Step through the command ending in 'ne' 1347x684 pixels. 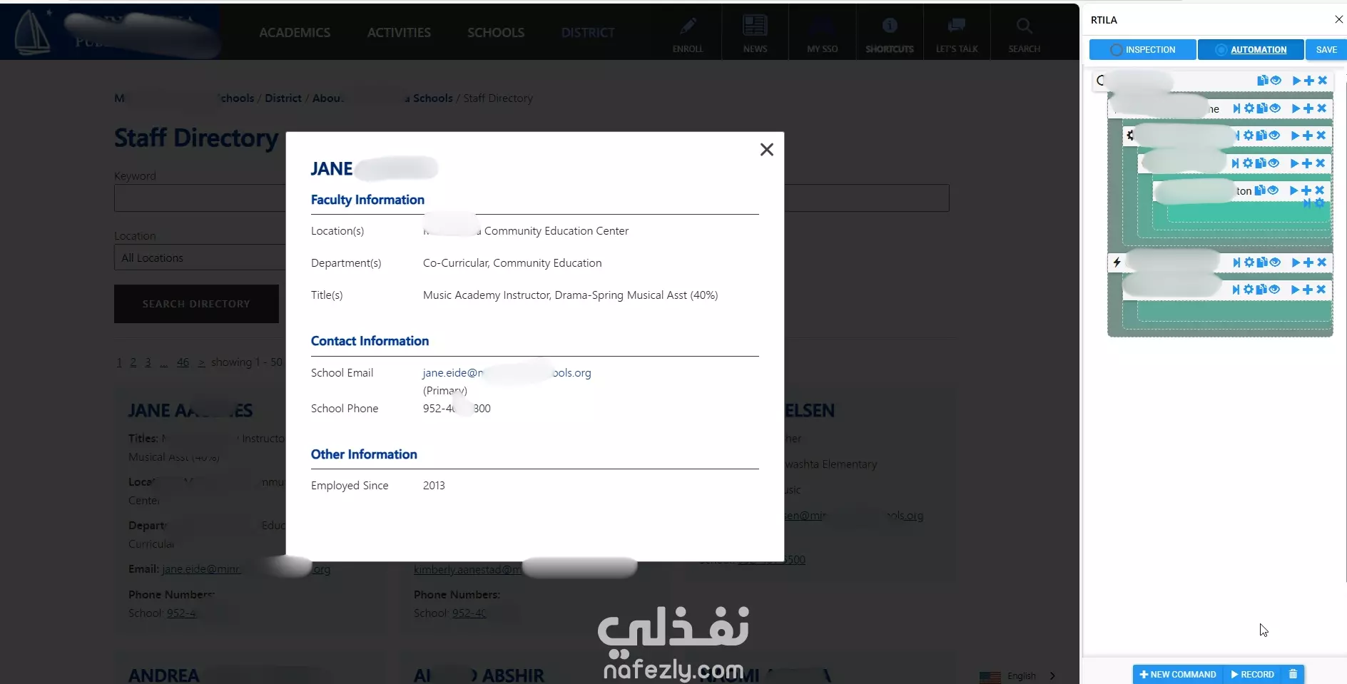tap(1236, 108)
